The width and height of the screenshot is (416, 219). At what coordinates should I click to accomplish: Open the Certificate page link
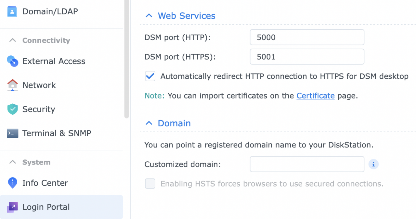315,96
